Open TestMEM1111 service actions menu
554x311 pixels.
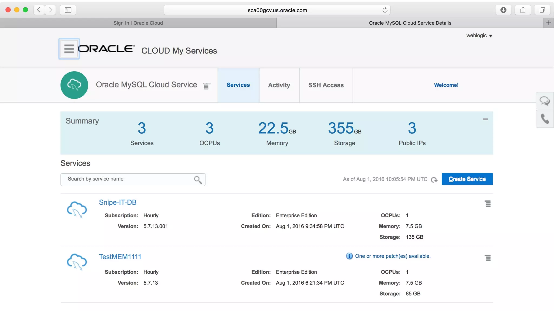pos(487,258)
